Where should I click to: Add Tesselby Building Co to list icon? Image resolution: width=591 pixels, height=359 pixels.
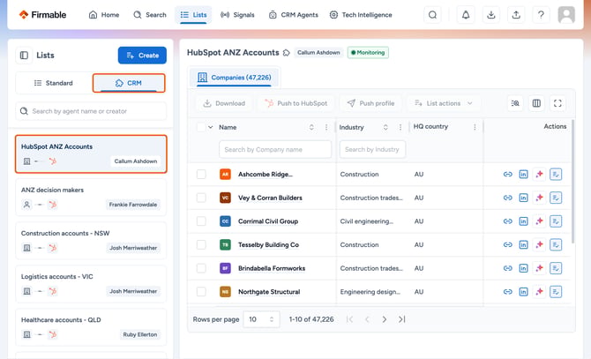click(x=556, y=244)
